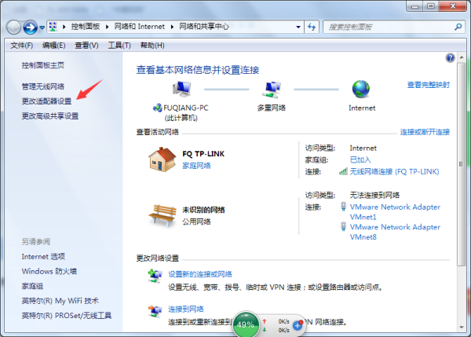
Task: Click the 设置新的连接或网络 icon
Action: coord(155,276)
